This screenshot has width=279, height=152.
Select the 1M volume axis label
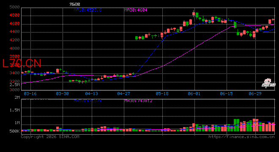click(x=17, y=123)
